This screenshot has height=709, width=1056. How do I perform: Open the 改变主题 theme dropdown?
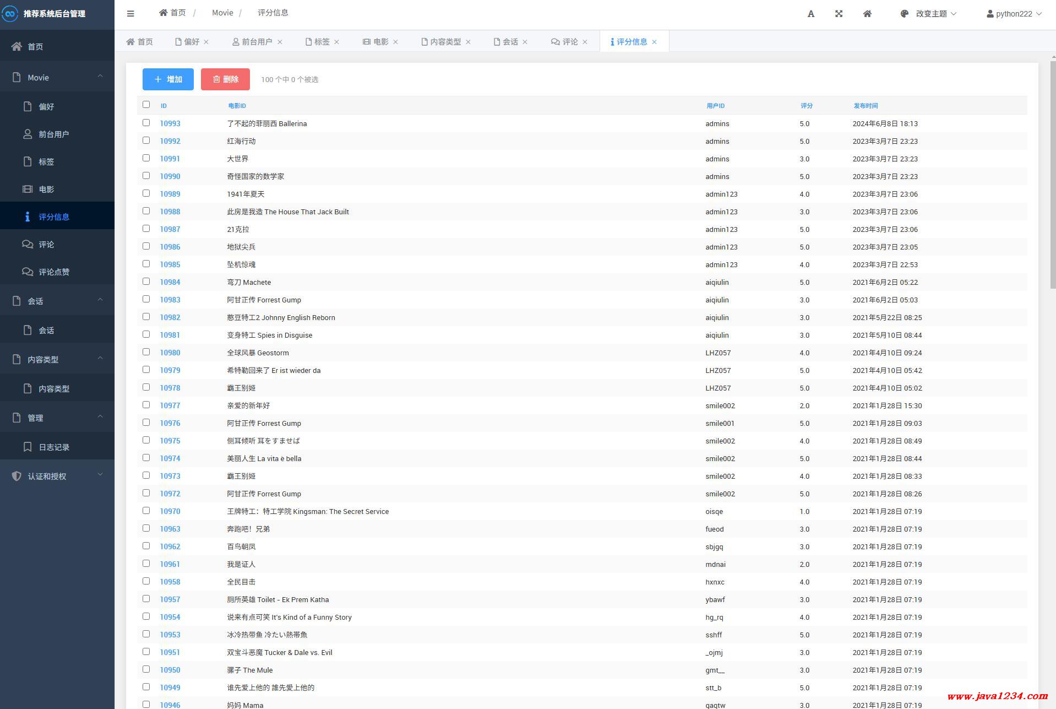coord(930,14)
